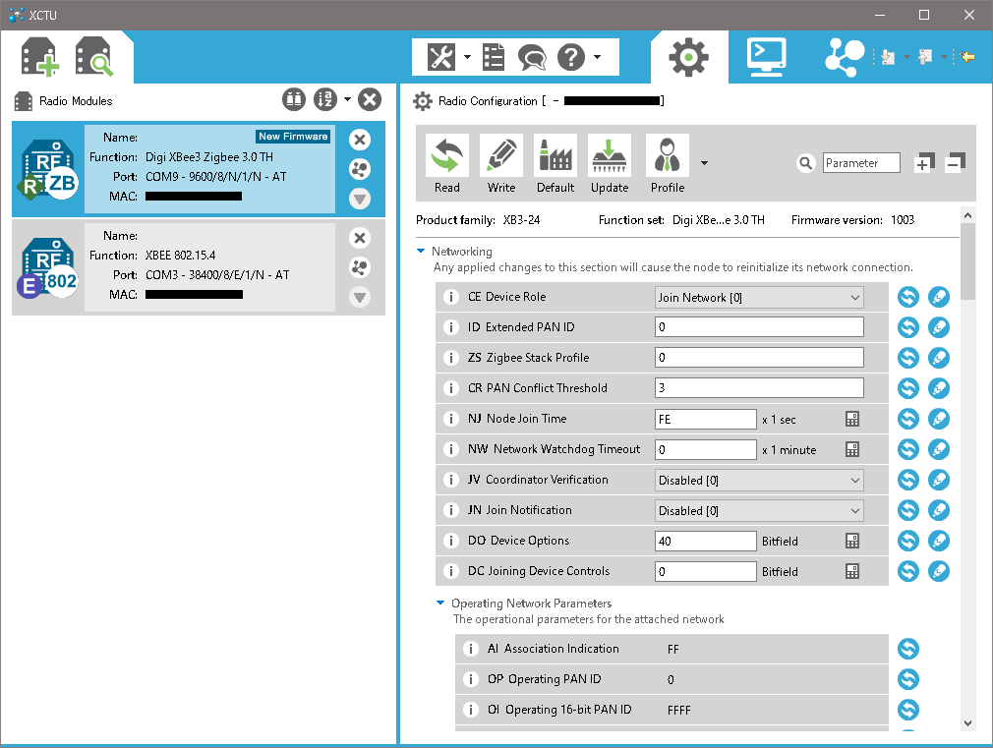Open the XCTU tools wrench icon

(x=441, y=57)
